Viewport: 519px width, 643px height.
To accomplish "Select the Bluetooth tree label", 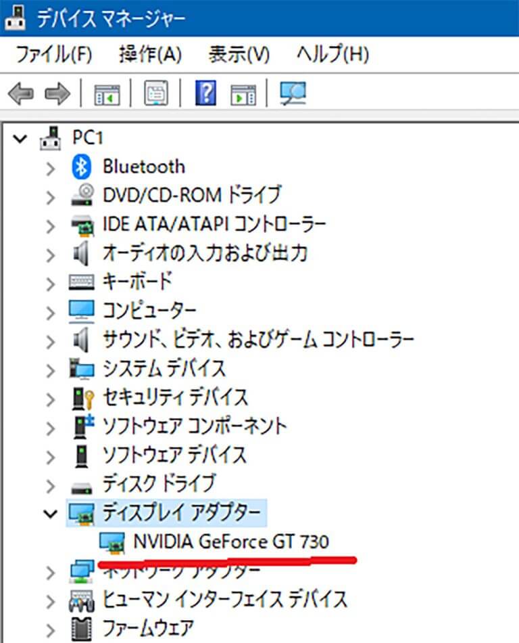I will coord(144,167).
